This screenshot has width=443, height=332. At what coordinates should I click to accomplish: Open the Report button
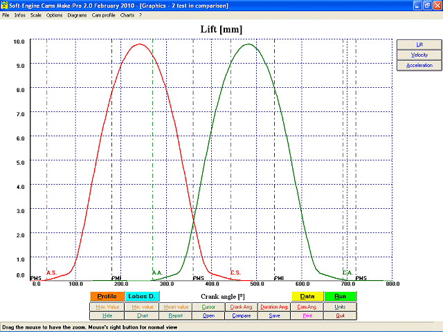[176, 315]
